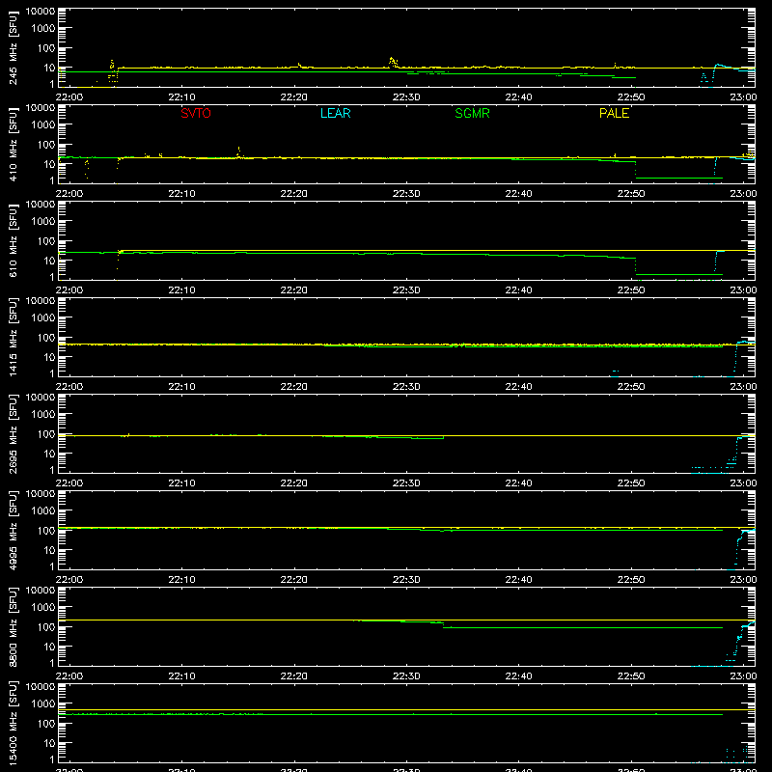Screen dimensions: 772x772
Task: Click the 22:30 time label below 1415 MHz plot
Action: pyautogui.click(x=406, y=387)
